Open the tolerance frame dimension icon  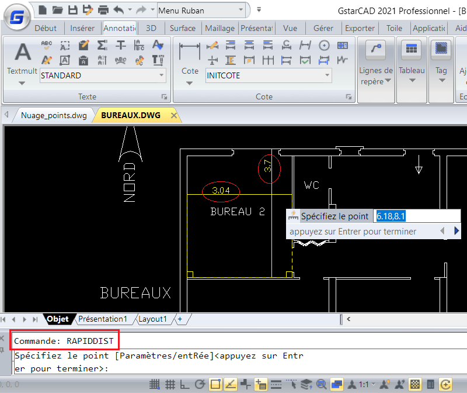tap(343, 46)
